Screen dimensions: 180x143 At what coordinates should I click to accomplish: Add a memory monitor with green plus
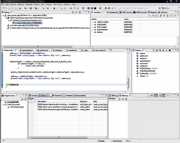[x=120, y=99]
